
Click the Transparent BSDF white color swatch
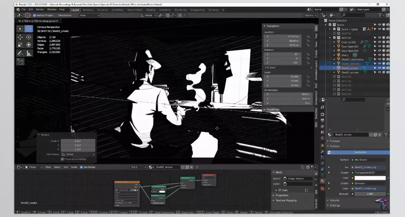point(370,178)
